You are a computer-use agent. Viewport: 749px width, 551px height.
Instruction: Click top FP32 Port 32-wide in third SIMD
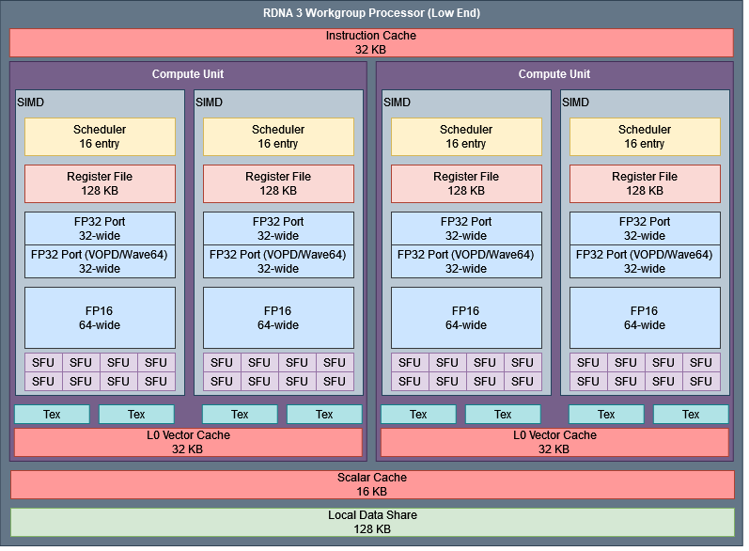(x=466, y=228)
